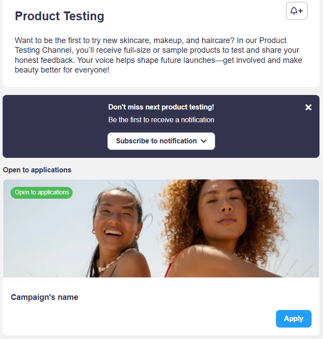Click the "Don't miss next product testing!" headline
The width and height of the screenshot is (323, 339).
tap(161, 107)
